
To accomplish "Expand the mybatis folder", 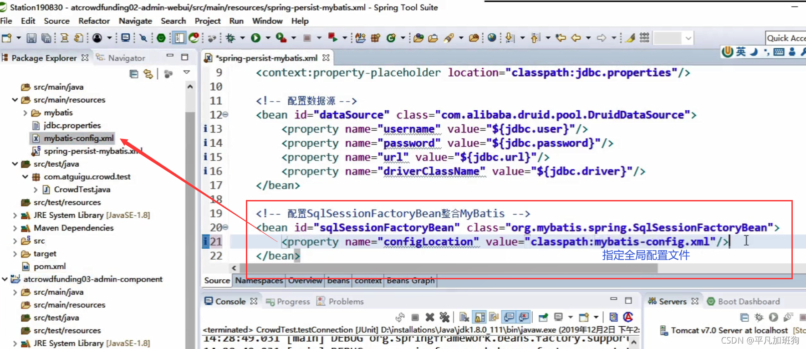I will (x=26, y=113).
